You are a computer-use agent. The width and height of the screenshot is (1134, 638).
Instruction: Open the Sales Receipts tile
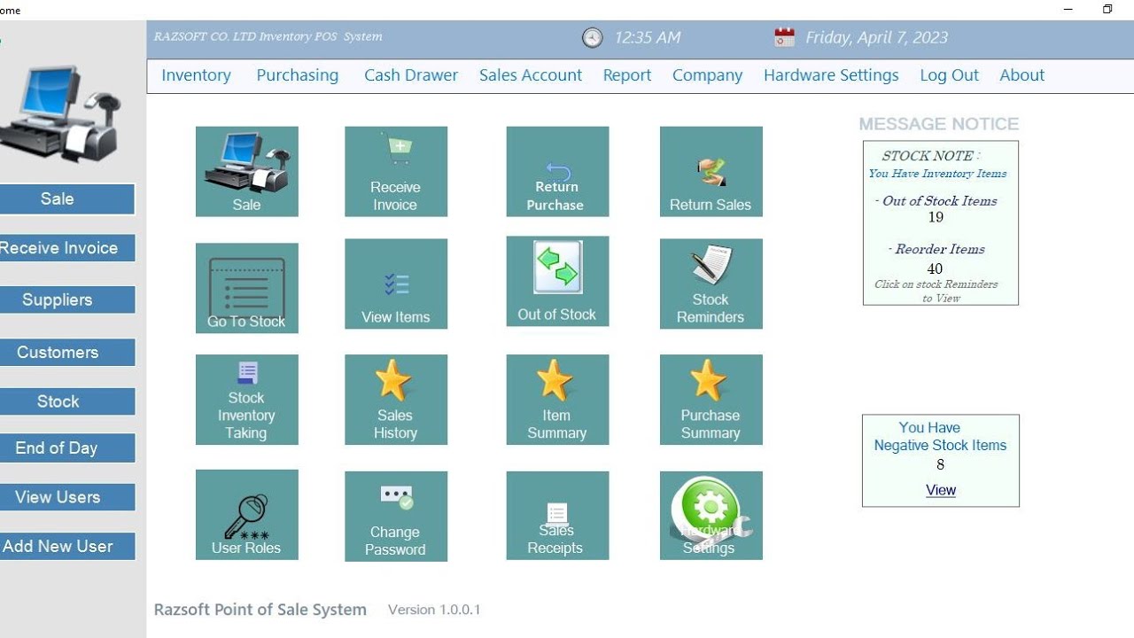coord(557,516)
